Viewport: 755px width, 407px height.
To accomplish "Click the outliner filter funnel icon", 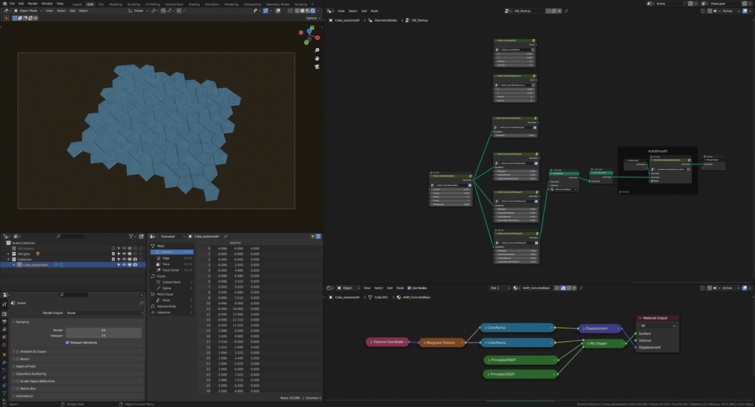I will [x=131, y=237].
